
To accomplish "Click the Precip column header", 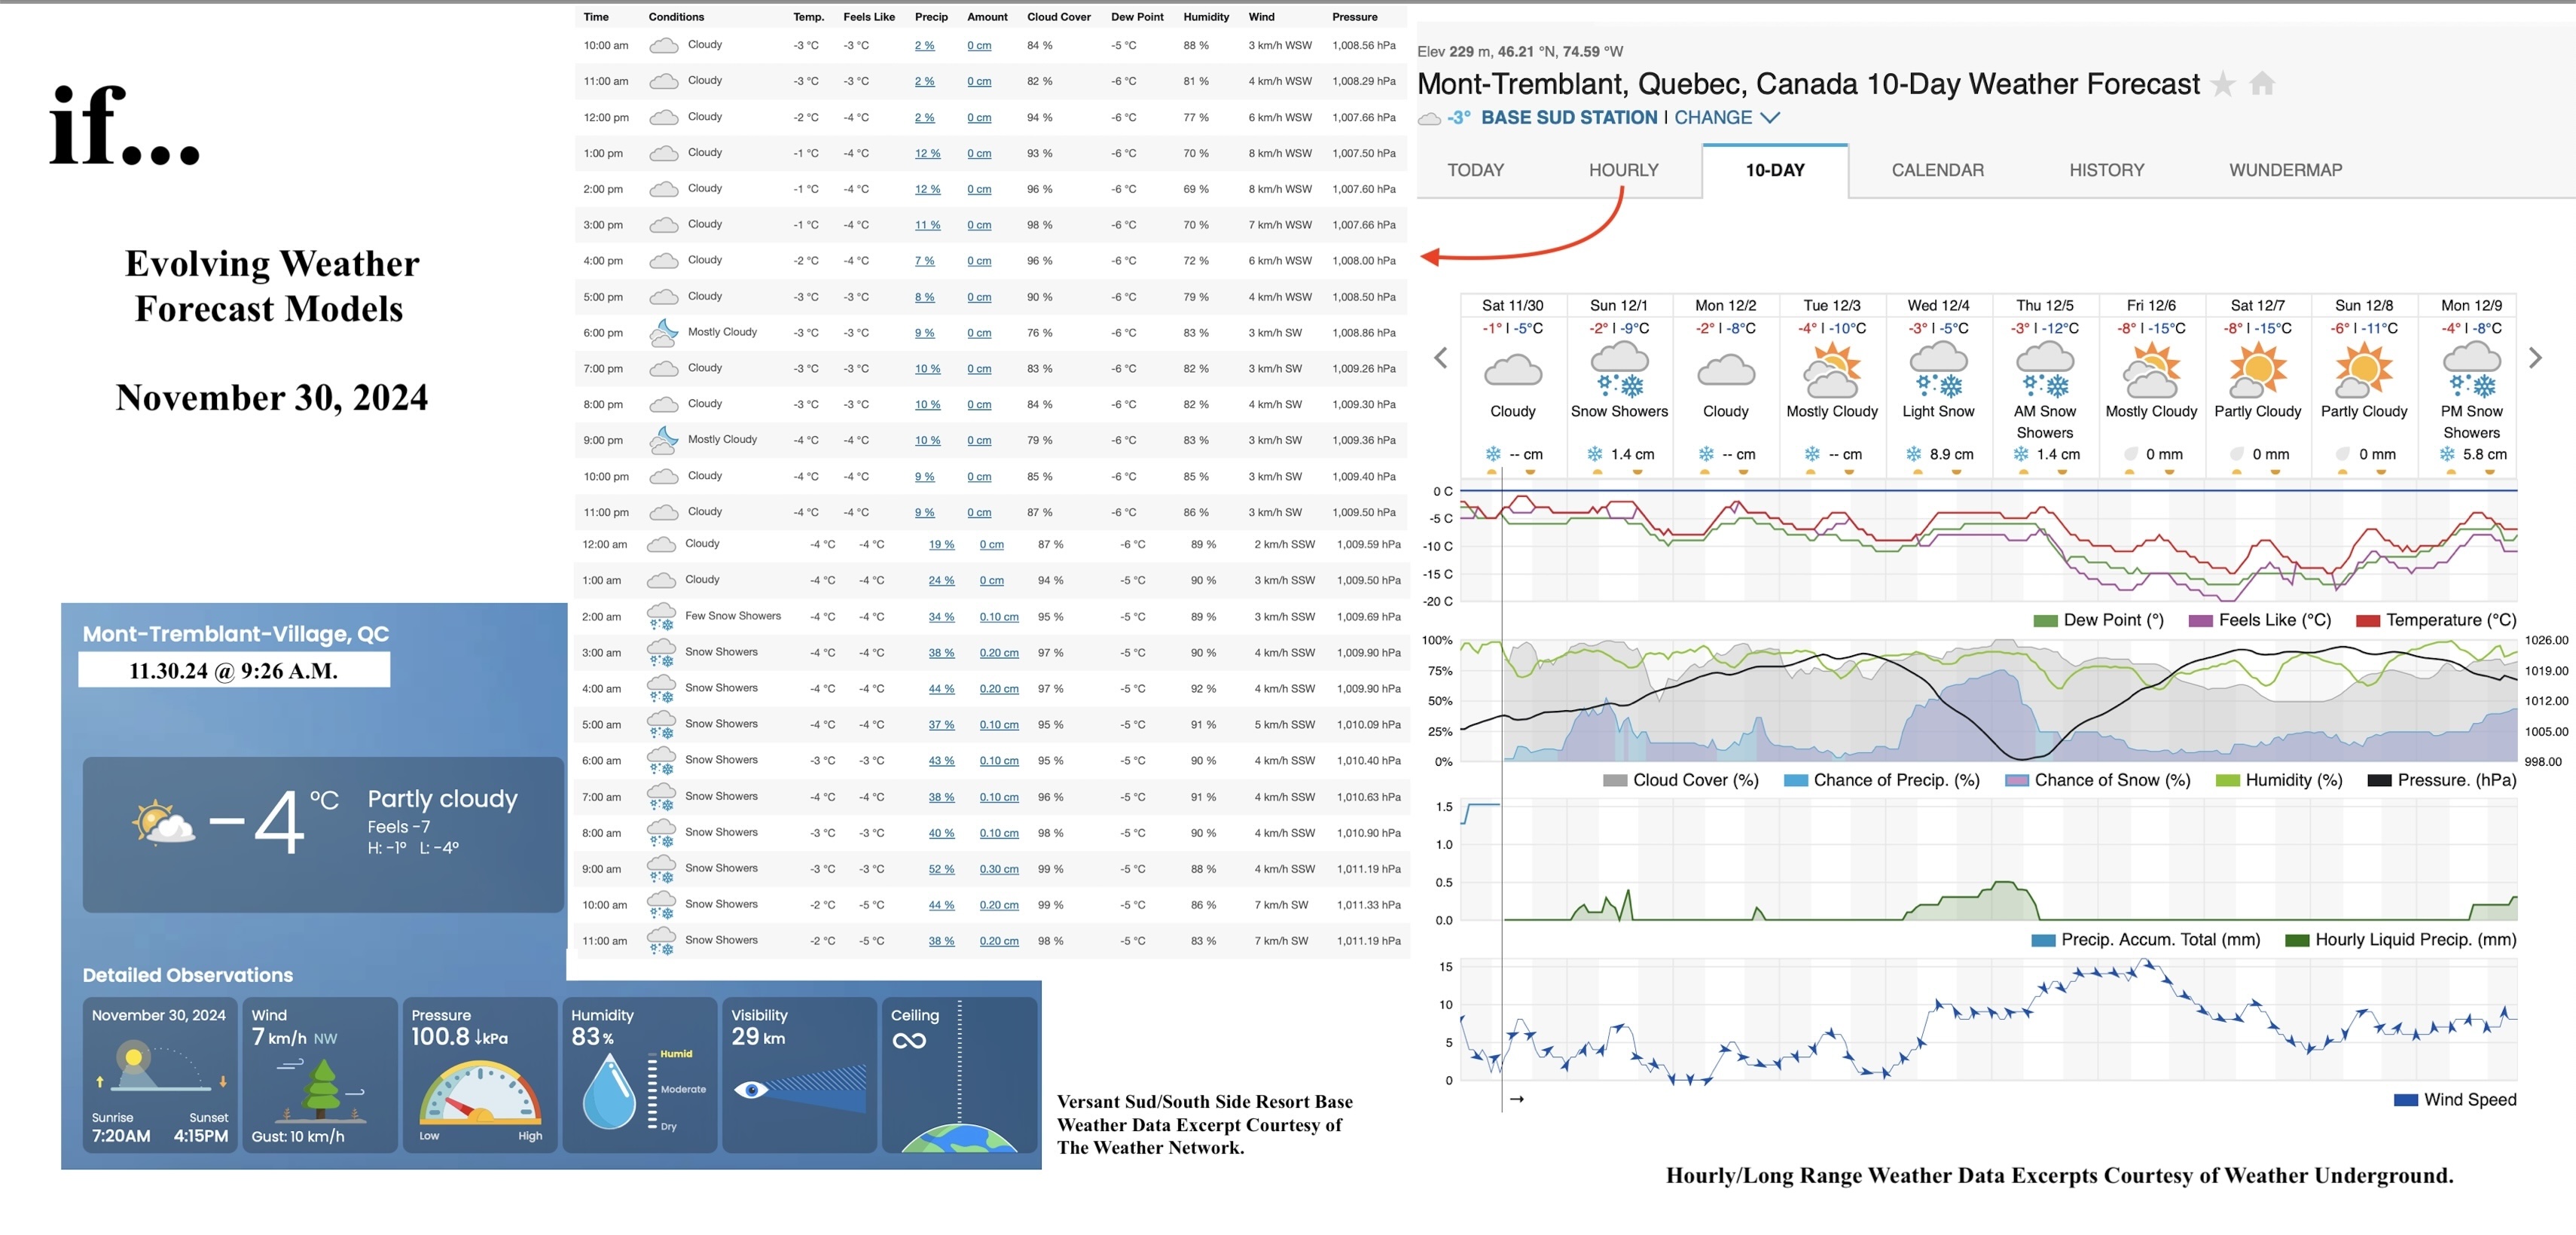I will tap(931, 17).
